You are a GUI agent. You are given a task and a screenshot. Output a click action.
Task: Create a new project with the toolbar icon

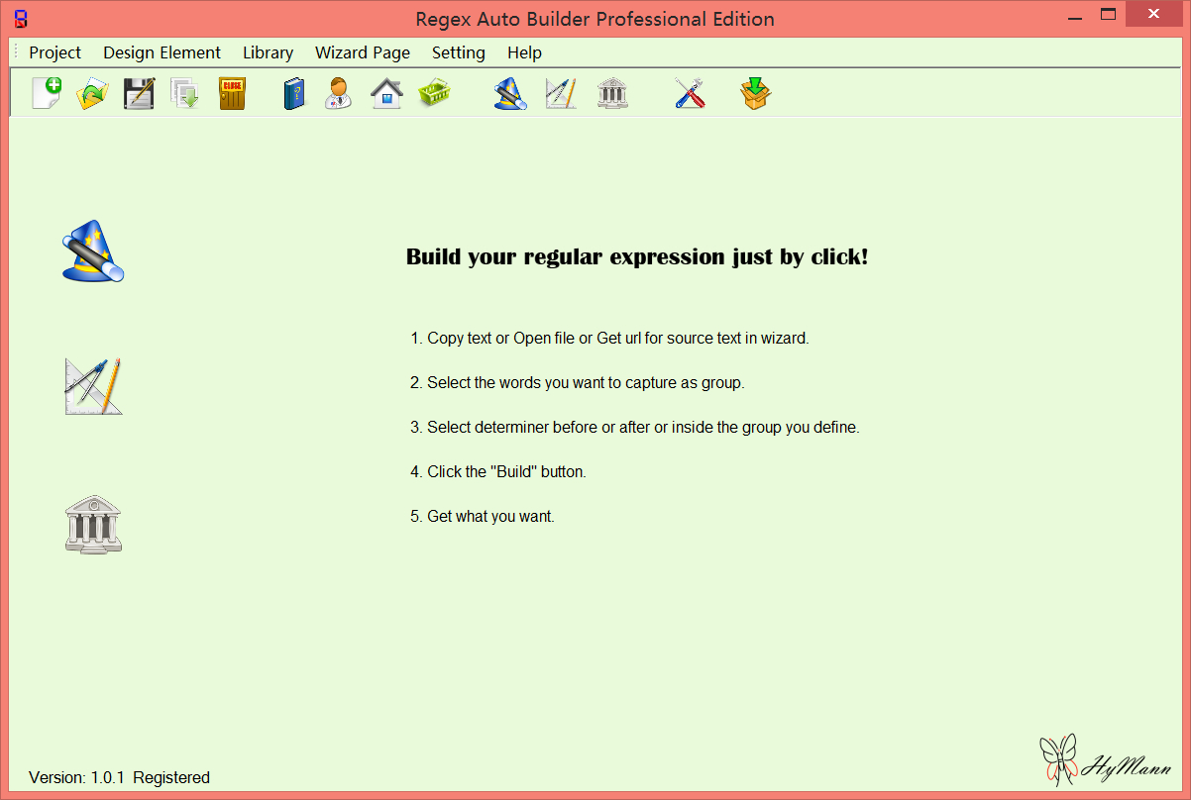coord(46,94)
